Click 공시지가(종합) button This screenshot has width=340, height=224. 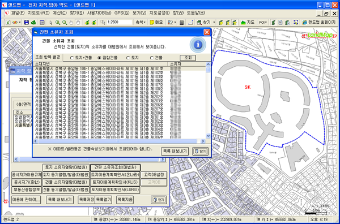point(27,182)
